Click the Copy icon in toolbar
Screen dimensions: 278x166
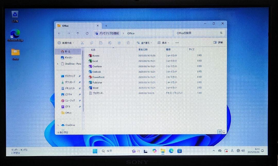91,43
